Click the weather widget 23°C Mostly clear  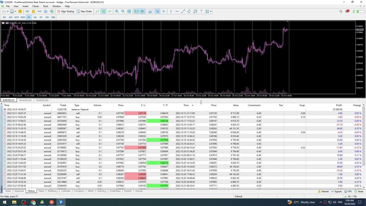(x=301, y=202)
